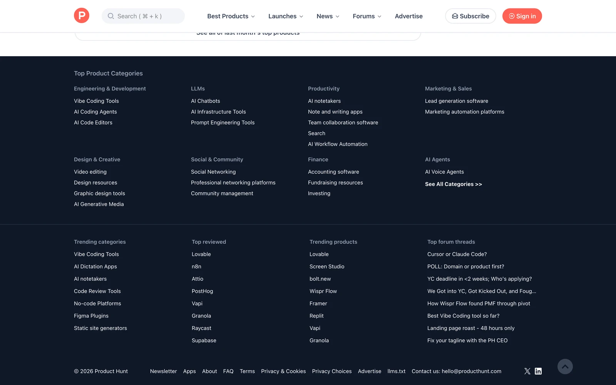The width and height of the screenshot is (616, 385).
Task: Open Code Review Tools link
Action: (97, 291)
